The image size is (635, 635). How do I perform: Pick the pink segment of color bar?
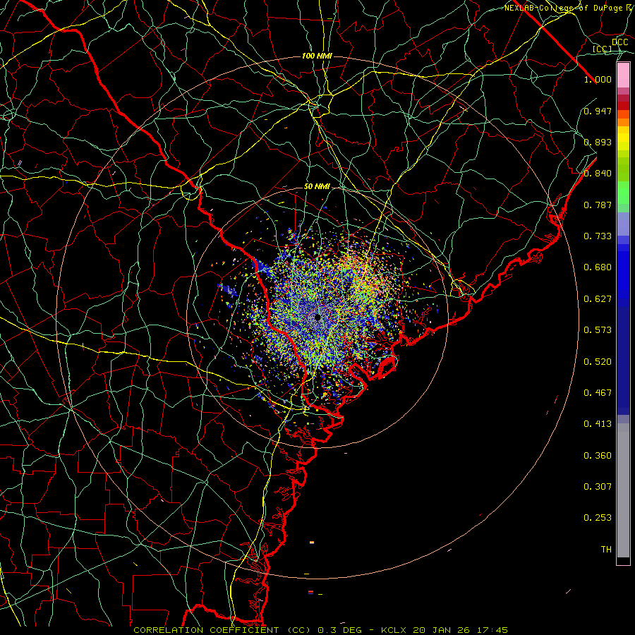click(x=623, y=75)
